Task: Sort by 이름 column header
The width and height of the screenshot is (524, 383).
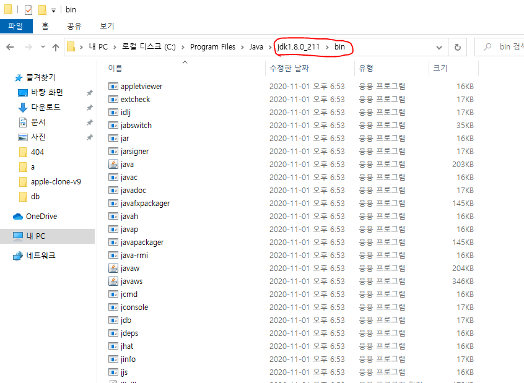Action: tap(115, 68)
